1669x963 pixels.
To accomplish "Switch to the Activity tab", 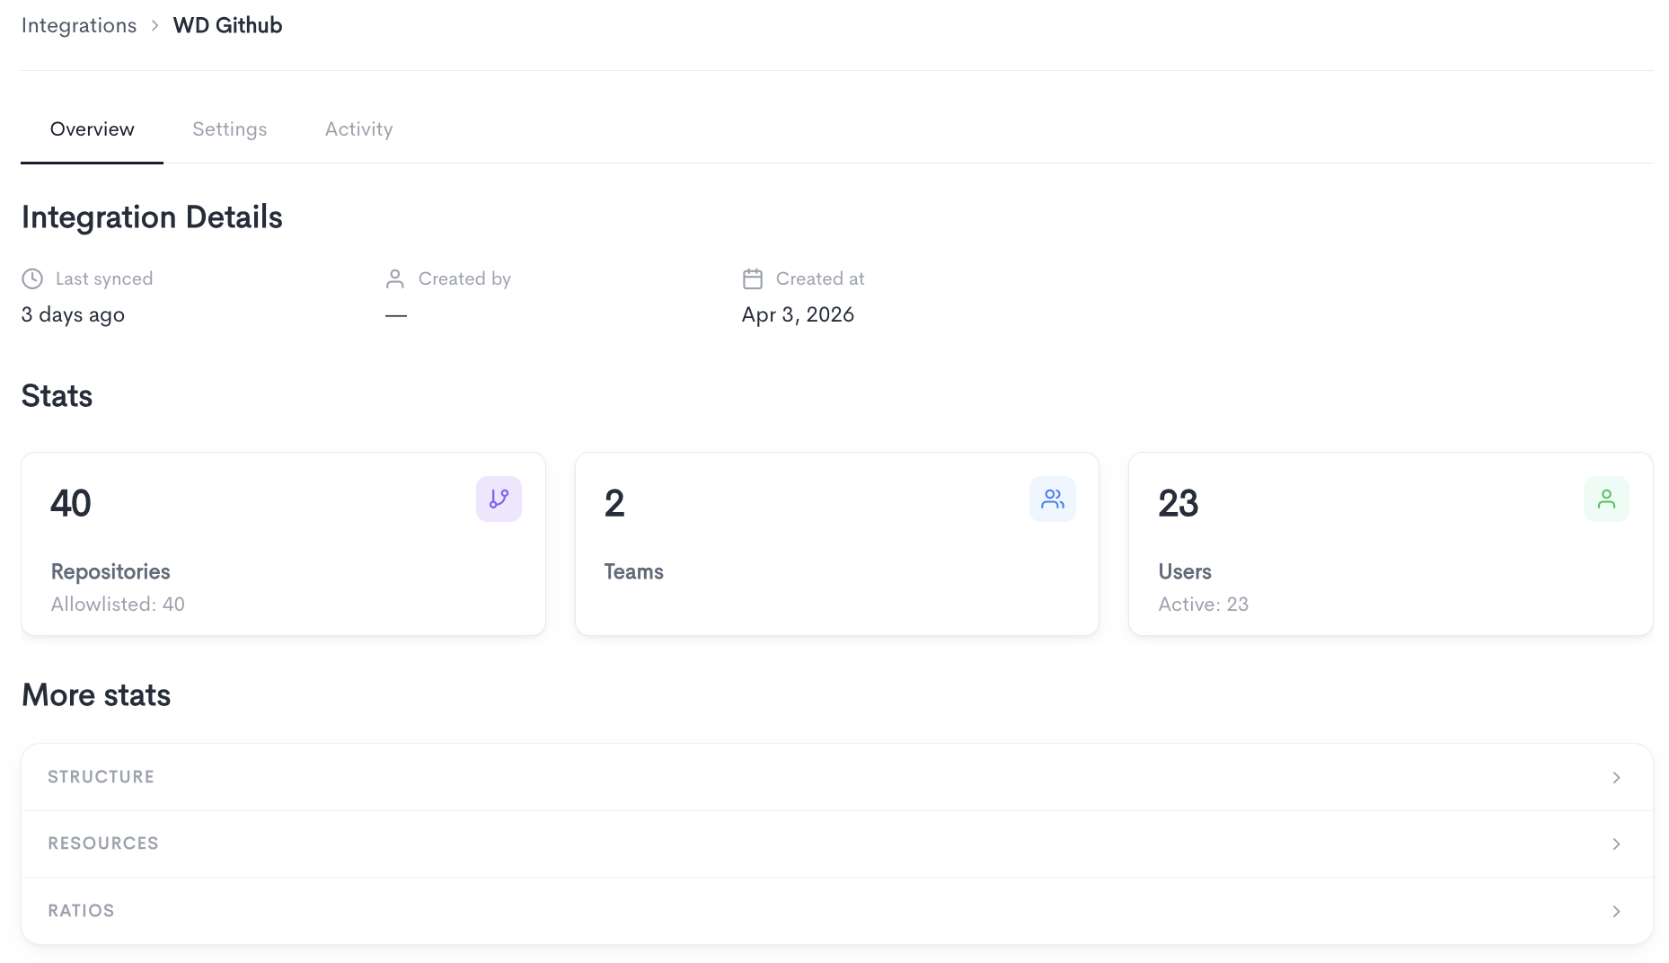I will (x=358, y=129).
